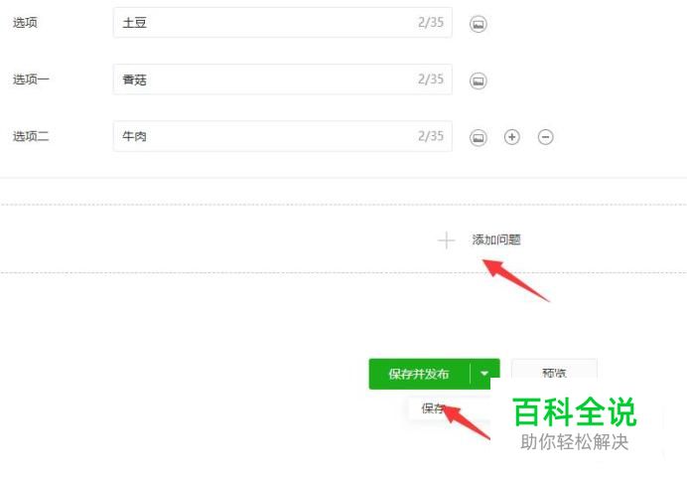This screenshot has width=687, height=486.
Task: Remove the 牛肉 option with minus icon
Action: coord(545,137)
